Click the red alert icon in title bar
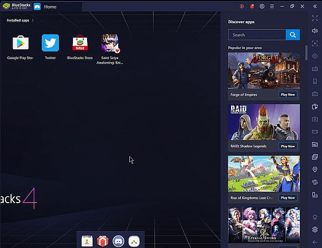This screenshot has width=322, height=248. tap(242, 7)
